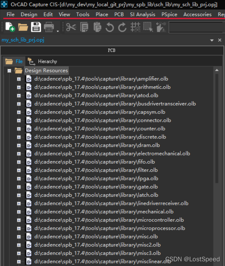
Task: Open the Place menu
Action: (102, 14)
